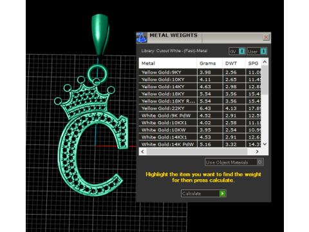309x232 pixels.
Task: Select the White Gold:14KX1 row
Action: tap(200, 137)
